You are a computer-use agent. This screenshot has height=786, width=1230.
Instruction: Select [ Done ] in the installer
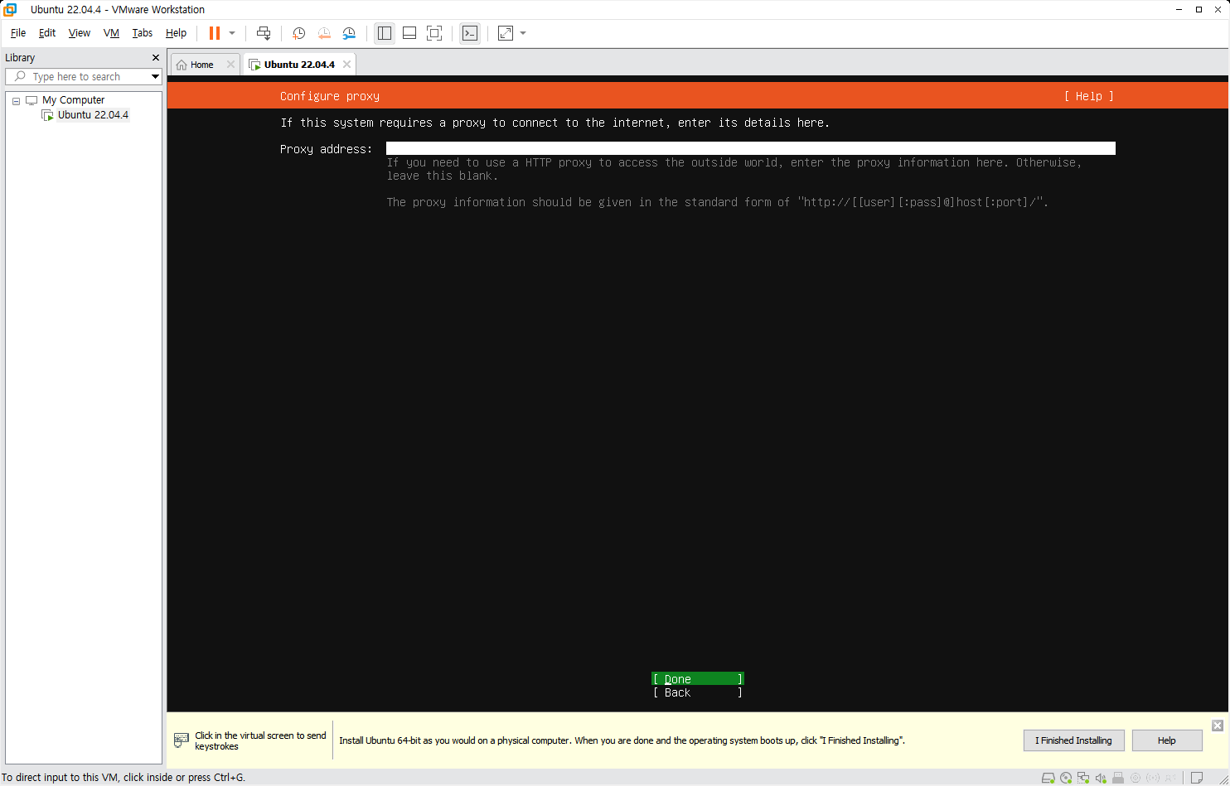[697, 679]
